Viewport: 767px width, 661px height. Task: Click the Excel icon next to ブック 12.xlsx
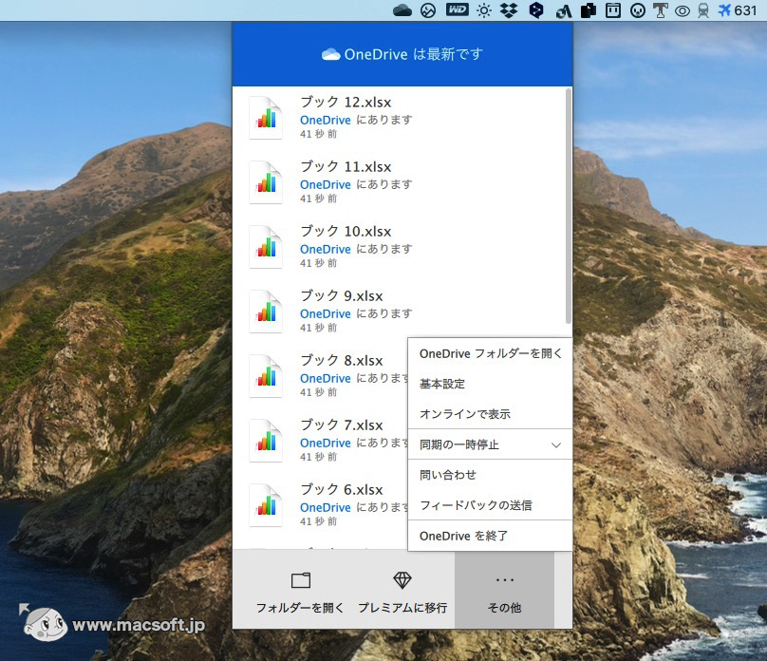(266, 117)
